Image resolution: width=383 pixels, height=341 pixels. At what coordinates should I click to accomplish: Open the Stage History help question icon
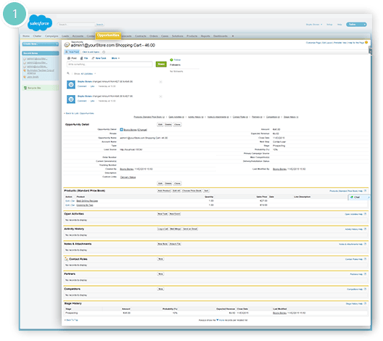tap(366, 303)
